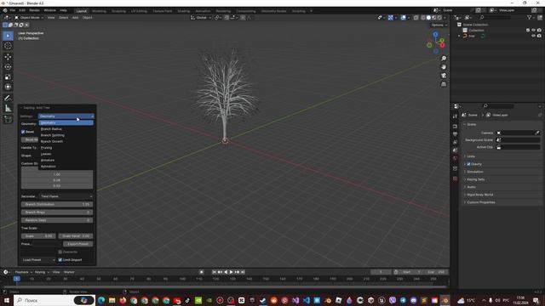Hide Collection in viewport via eye icon
Viewport: 545px width, 306px height.
[x=534, y=31]
